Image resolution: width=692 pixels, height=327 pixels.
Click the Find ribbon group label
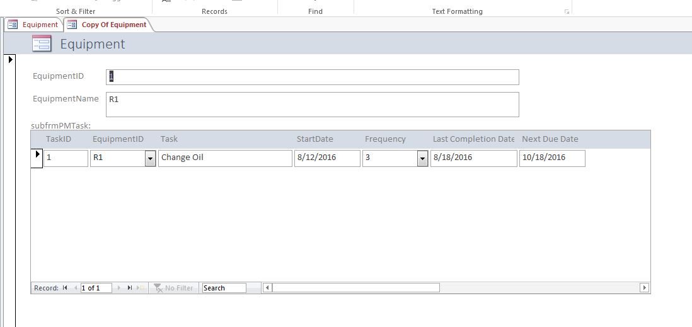click(x=315, y=11)
